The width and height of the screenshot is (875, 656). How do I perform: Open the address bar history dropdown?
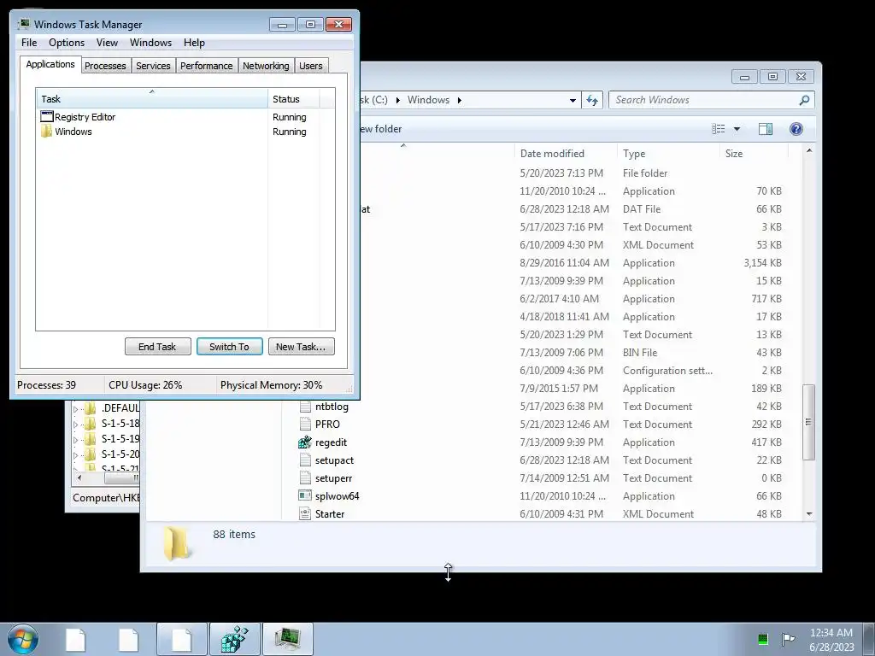click(x=573, y=101)
